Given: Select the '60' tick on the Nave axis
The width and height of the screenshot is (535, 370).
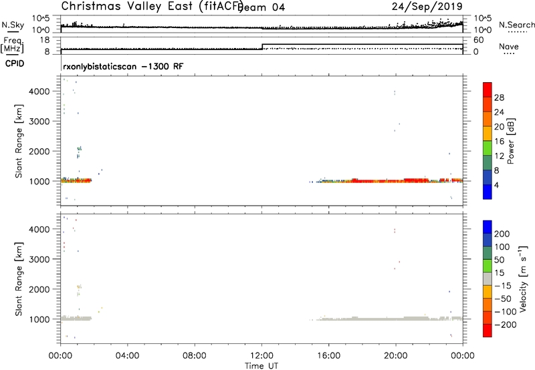Looking at the screenshot, I should pos(479,40).
